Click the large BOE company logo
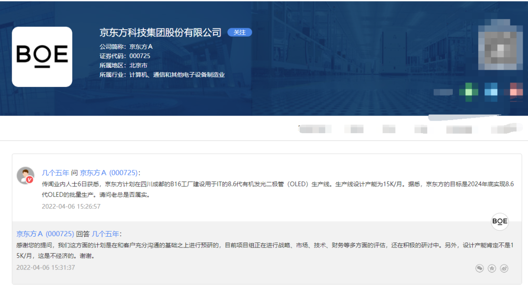Image resolution: width=528 pixels, height=285 pixels. click(42, 57)
